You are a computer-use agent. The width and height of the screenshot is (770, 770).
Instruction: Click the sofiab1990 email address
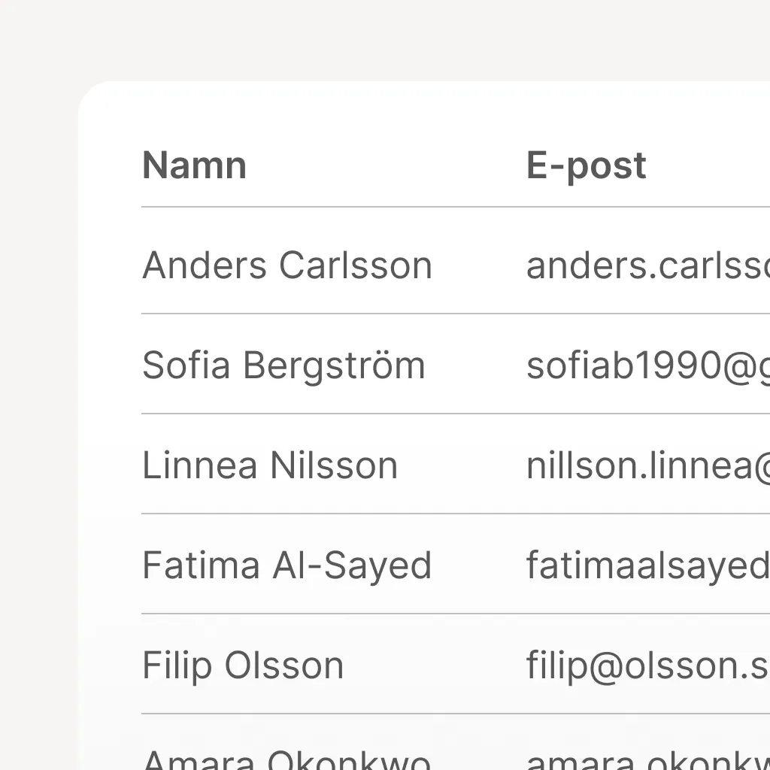click(x=647, y=365)
